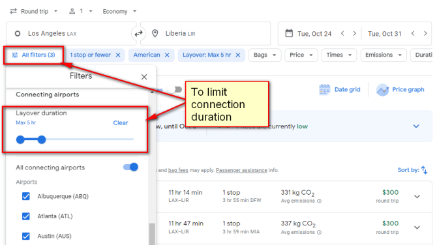Go to next departure date arrow
This screenshot has height=245, width=437.
(355, 34)
